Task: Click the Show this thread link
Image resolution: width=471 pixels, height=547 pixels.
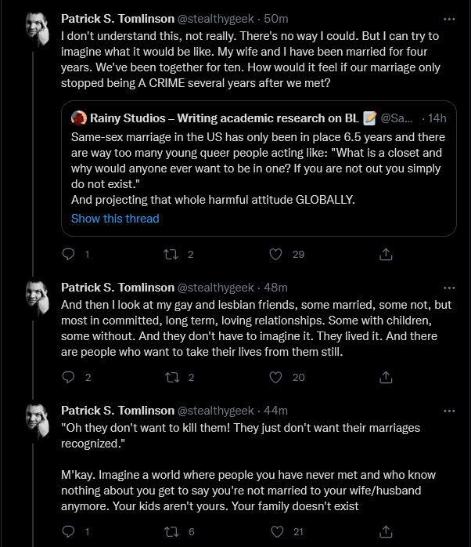Action: click(x=115, y=219)
